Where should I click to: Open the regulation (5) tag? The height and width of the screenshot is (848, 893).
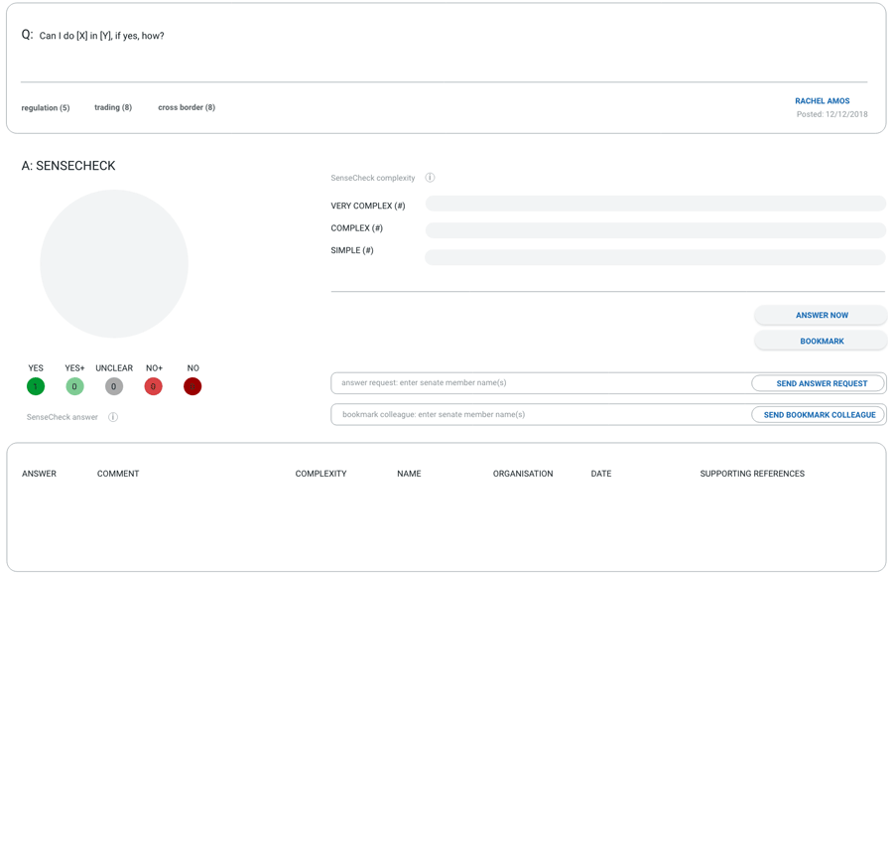click(x=46, y=108)
